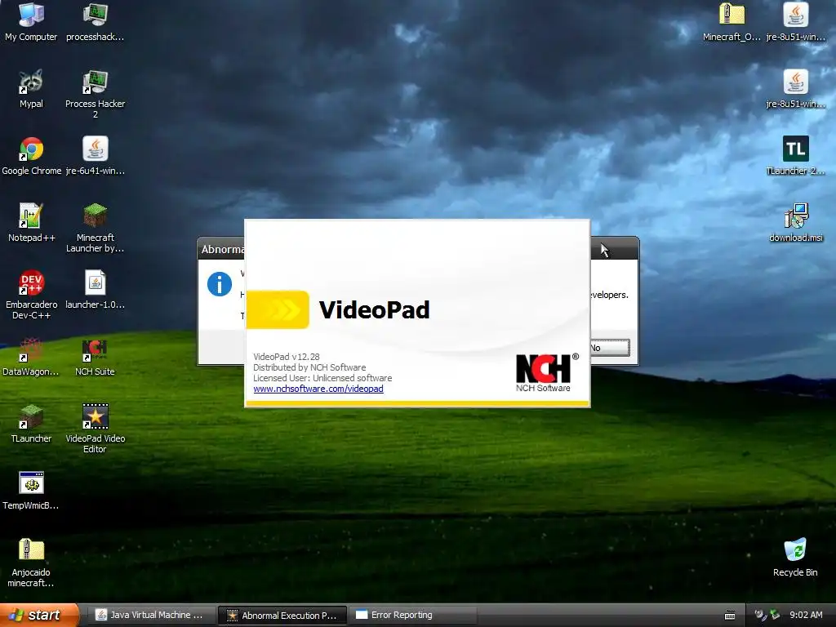Select TempWmicB... batch file icon
Screen dimensions: 836x627
pos(31,491)
